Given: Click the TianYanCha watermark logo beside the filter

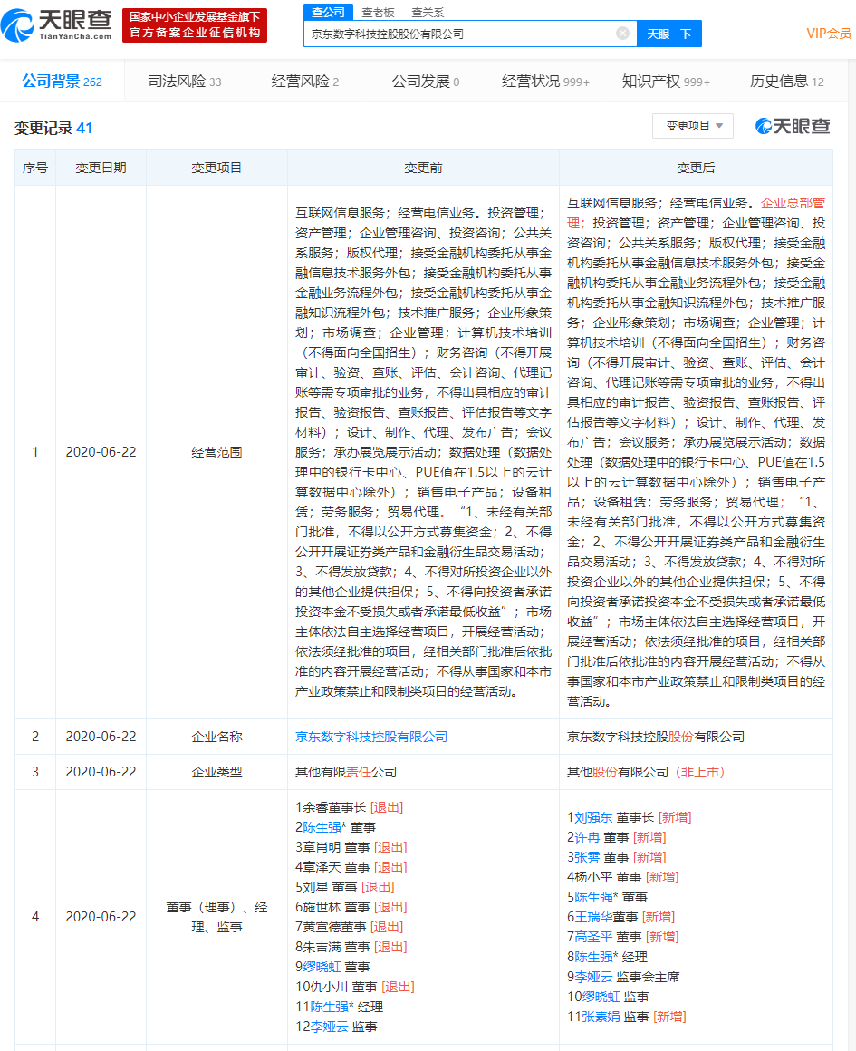Looking at the screenshot, I should pos(793,127).
